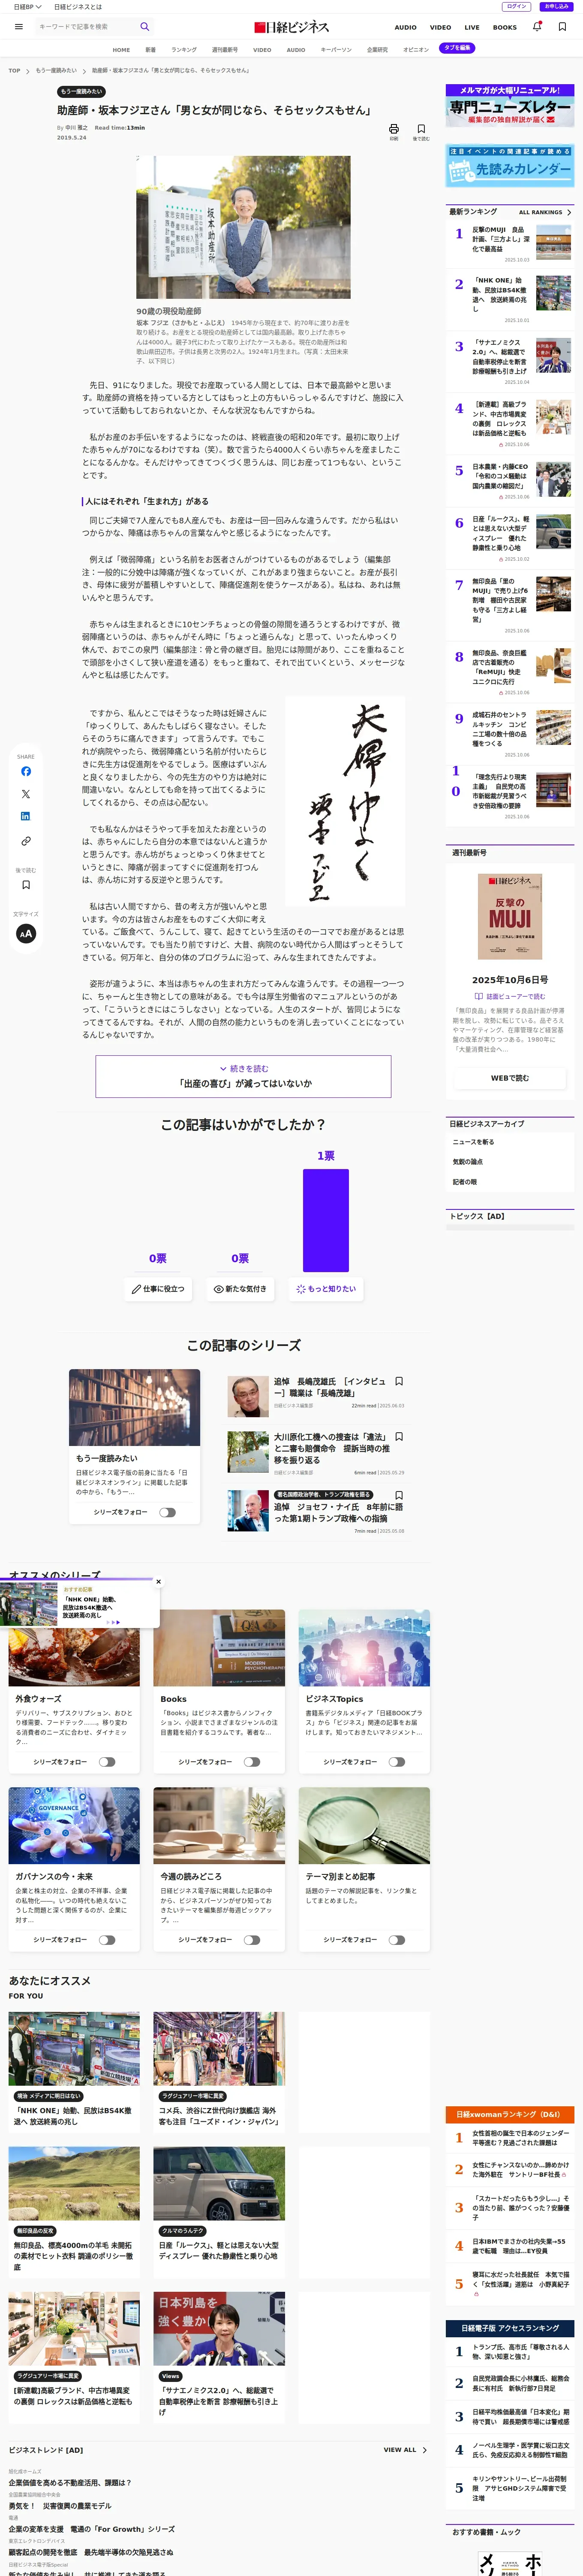This screenshot has height=2576, width=583.
Task: Click the Nikkei Business logo
Action: click(x=291, y=27)
